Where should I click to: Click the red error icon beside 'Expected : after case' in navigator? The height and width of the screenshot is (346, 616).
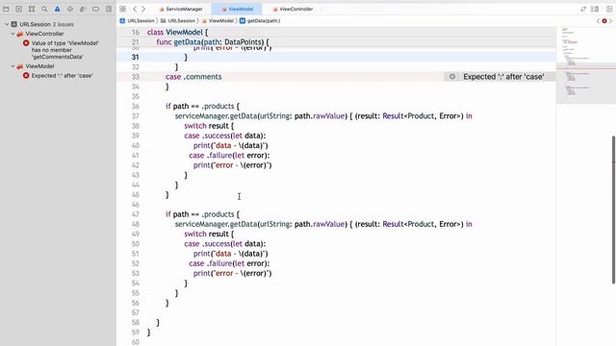(x=26, y=75)
